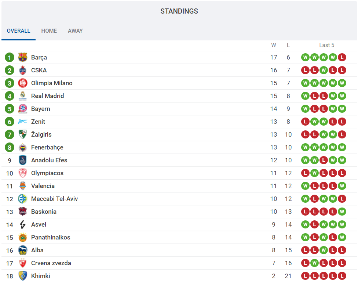Click the Crvena zvezda team crest
This screenshot has height=285, width=358.
click(23, 263)
